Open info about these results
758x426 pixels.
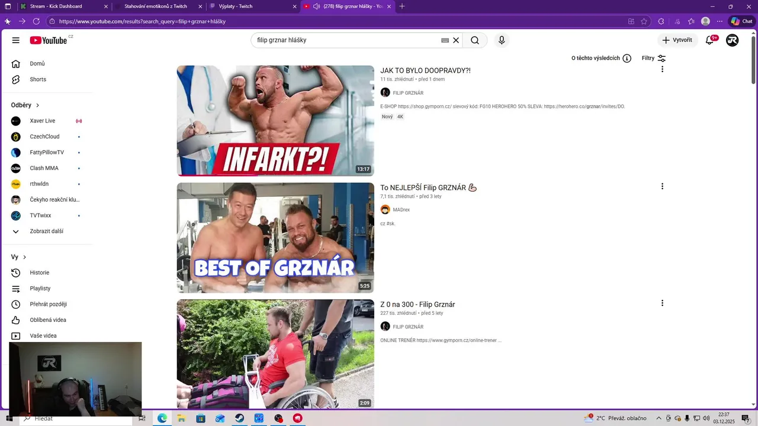(x=601, y=58)
